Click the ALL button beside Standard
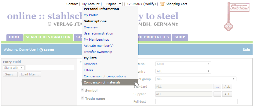The image size is (254, 108). [227, 87]
